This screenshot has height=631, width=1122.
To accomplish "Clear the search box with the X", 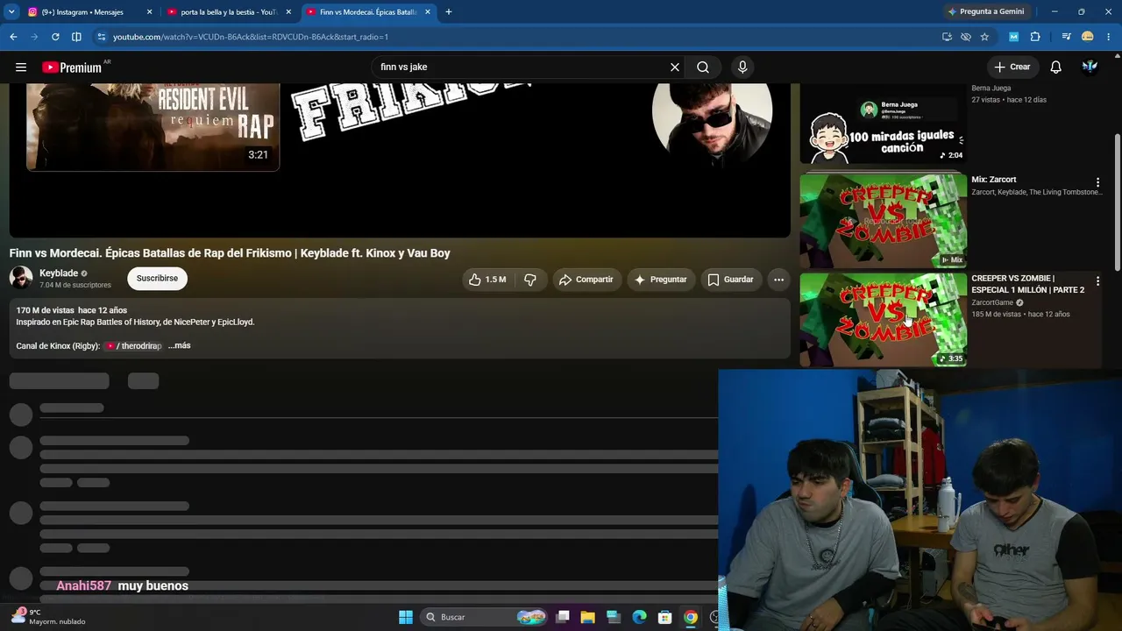I will tap(675, 67).
